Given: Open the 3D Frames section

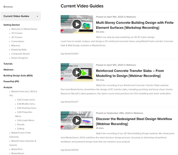Looking at the screenshot, I should [x=17, y=37].
